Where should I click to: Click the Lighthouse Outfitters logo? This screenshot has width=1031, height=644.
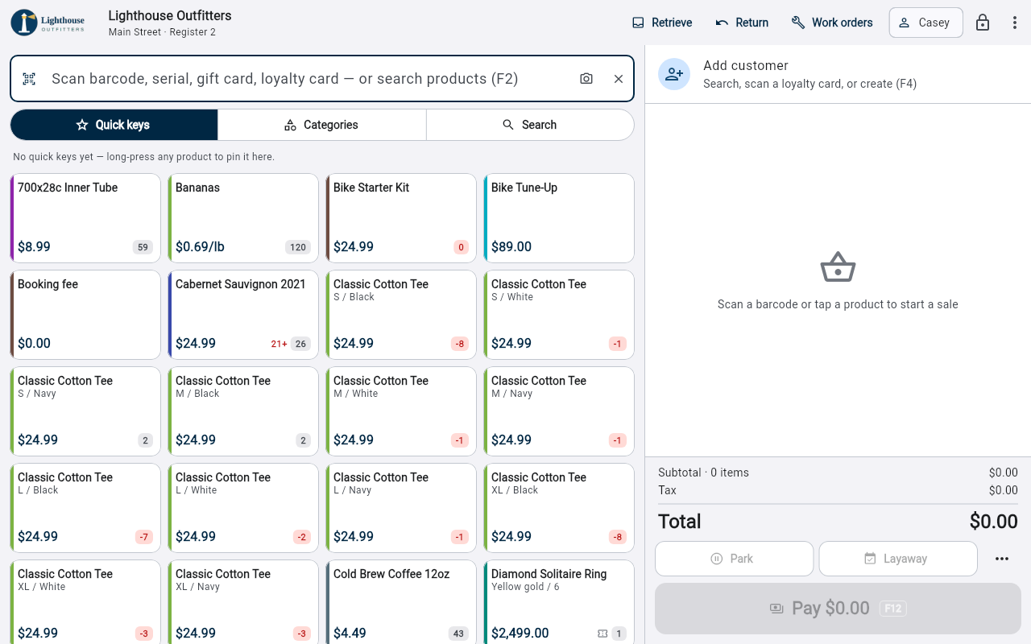(x=48, y=23)
